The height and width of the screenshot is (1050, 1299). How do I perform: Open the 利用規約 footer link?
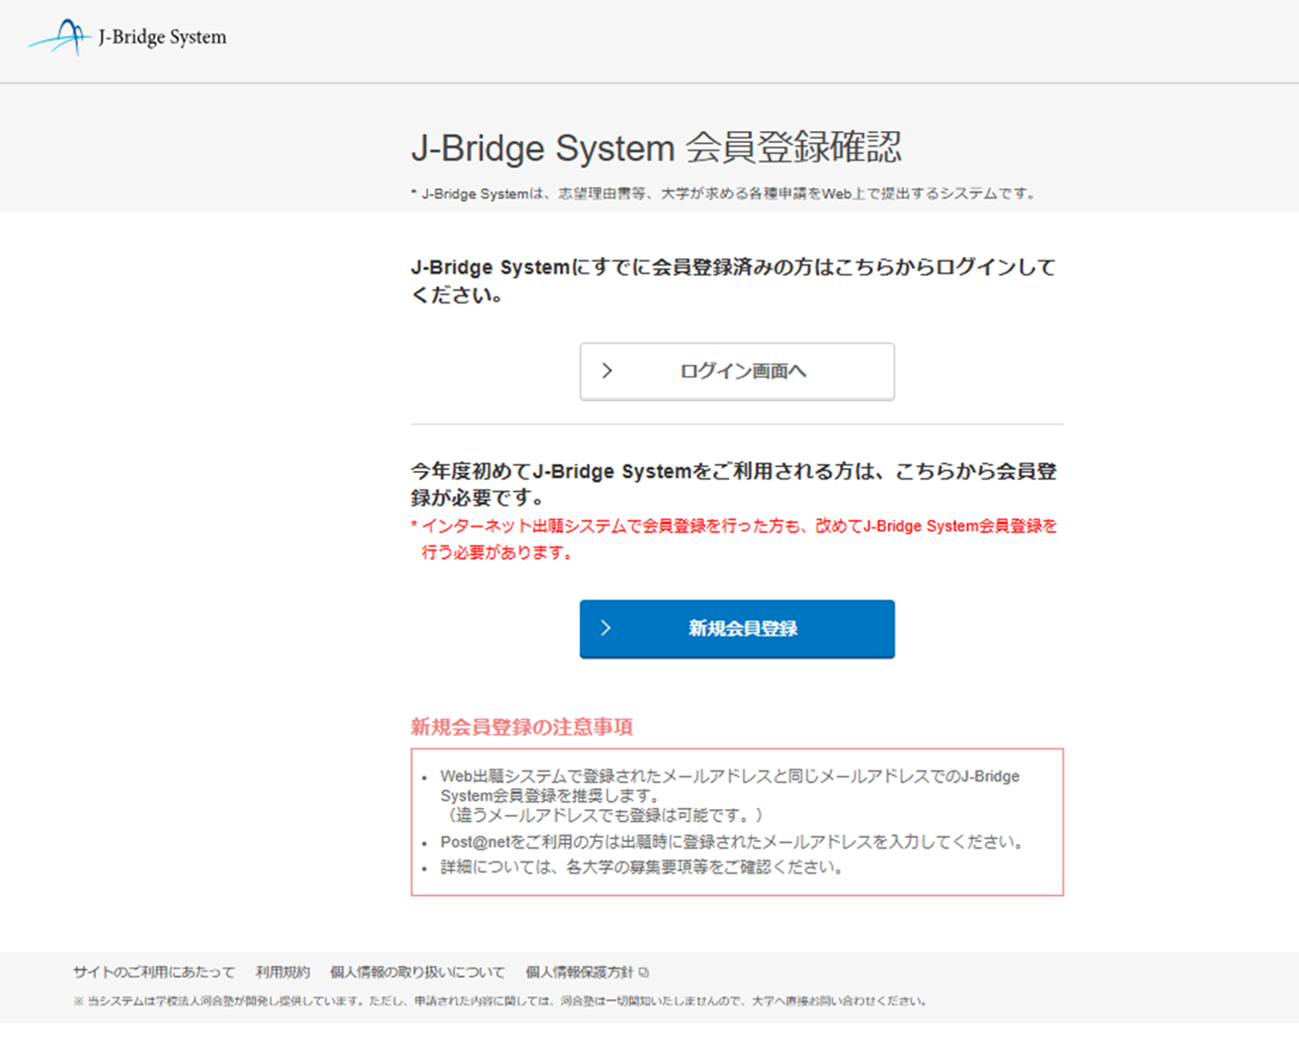[x=282, y=972]
